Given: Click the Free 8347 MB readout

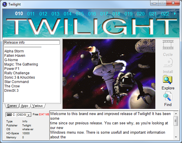Looking at the screenshot, I should [x=41, y=114].
